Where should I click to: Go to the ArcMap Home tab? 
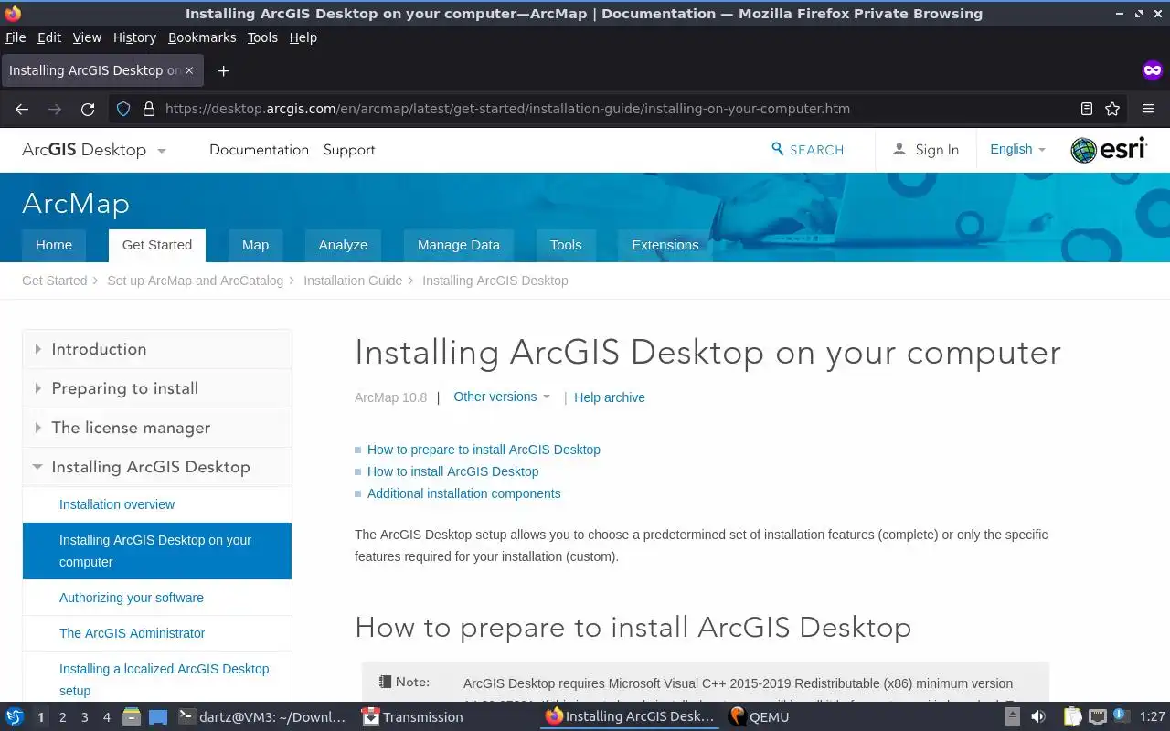click(54, 245)
